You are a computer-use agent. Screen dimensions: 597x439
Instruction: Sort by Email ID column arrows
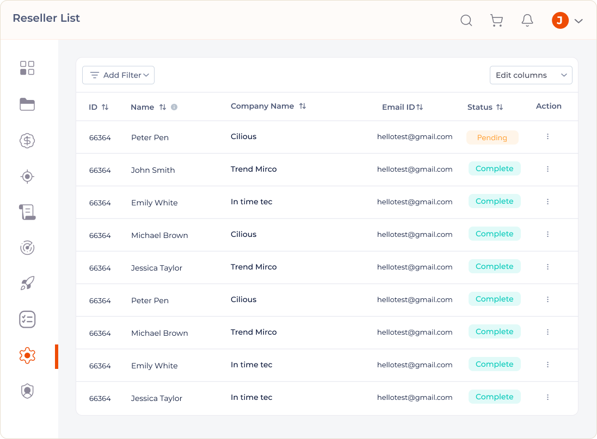point(420,107)
